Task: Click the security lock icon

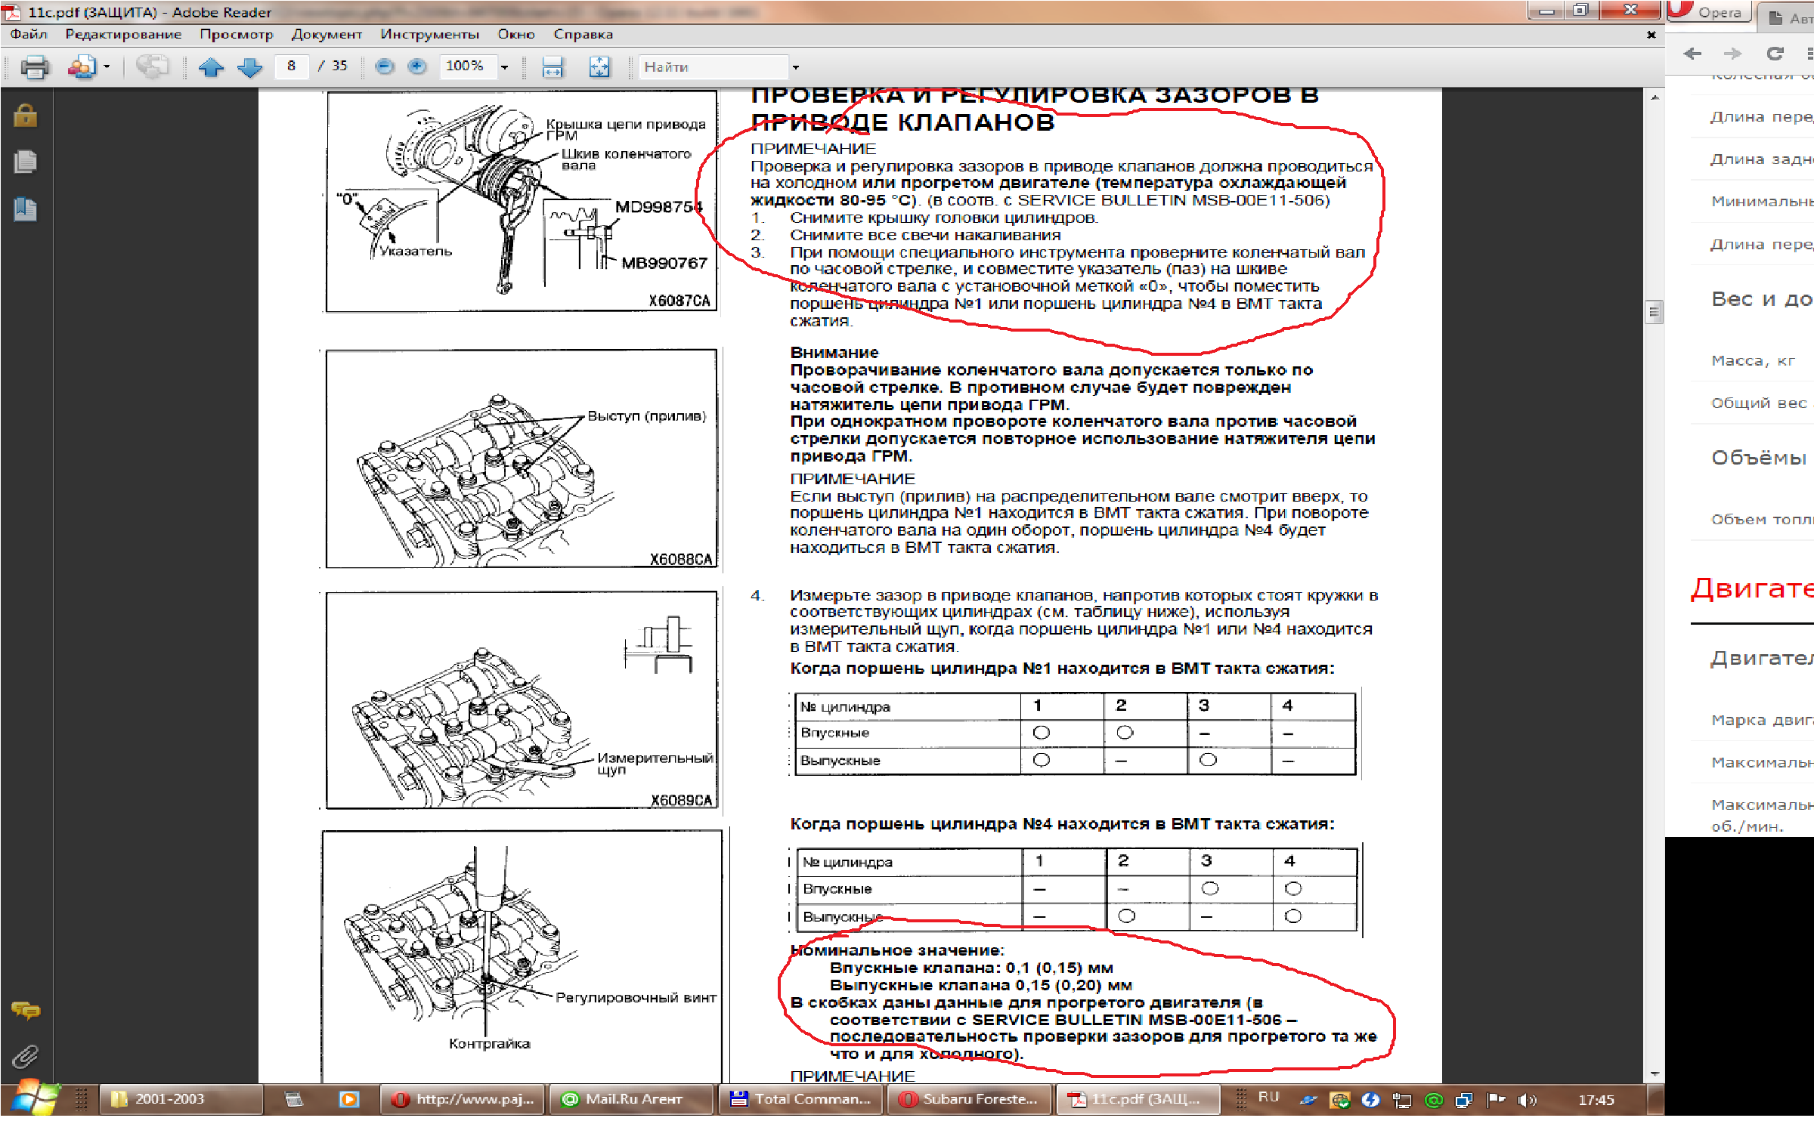Action: click(25, 116)
